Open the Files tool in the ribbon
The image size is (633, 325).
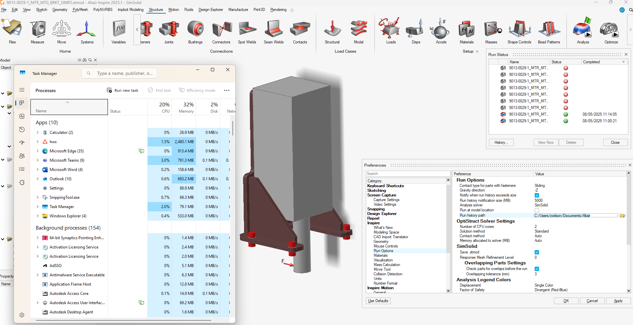coord(12,31)
